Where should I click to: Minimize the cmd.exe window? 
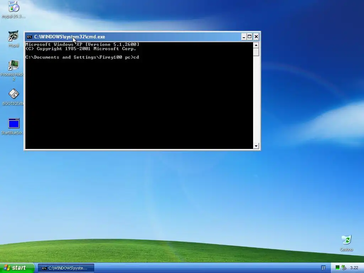pyautogui.click(x=244, y=37)
